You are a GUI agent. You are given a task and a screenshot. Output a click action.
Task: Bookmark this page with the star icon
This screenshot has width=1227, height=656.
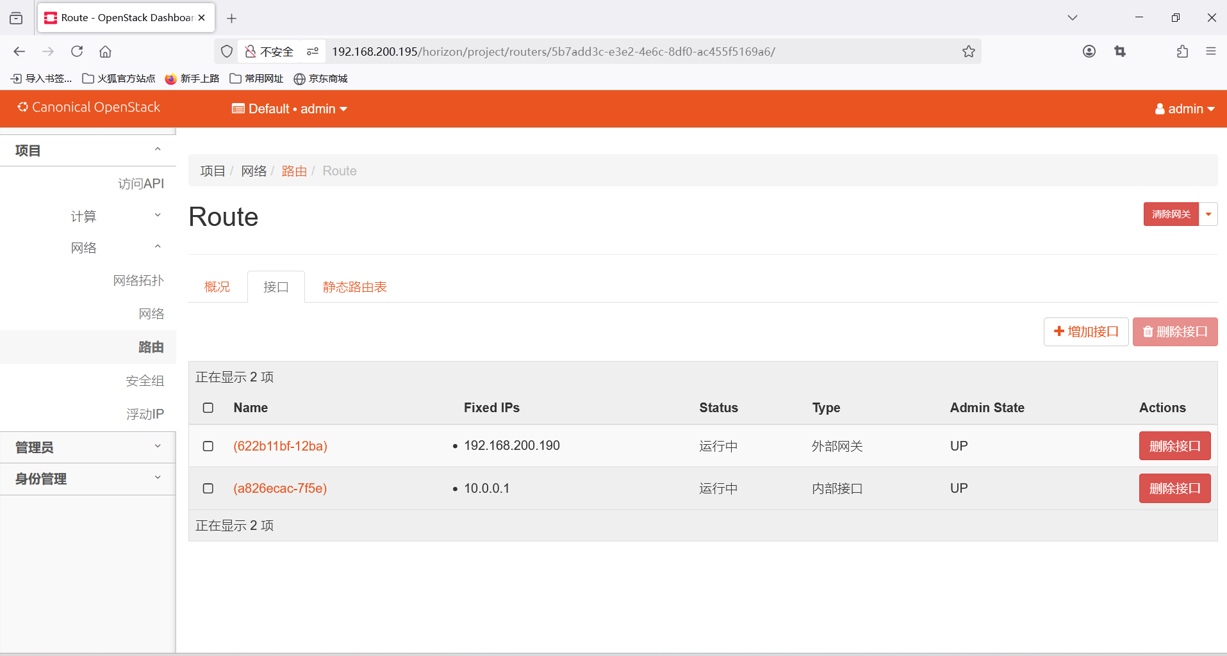(969, 51)
